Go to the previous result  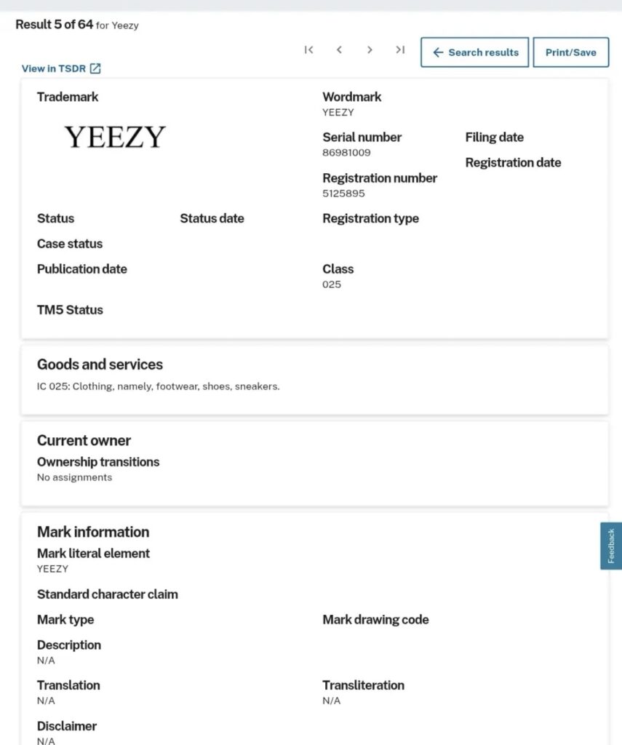point(339,50)
